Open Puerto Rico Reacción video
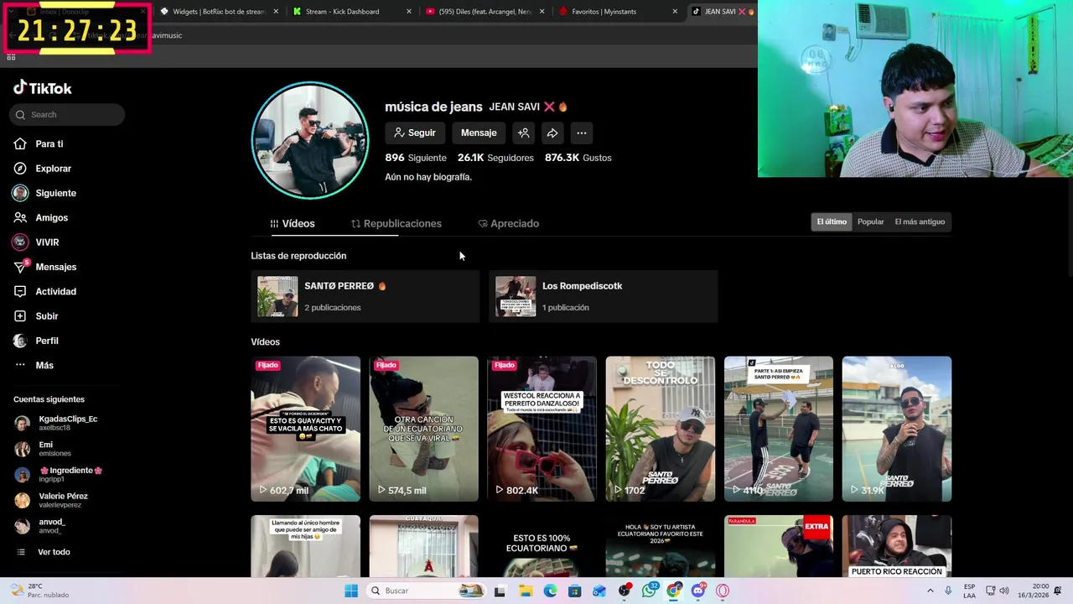The image size is (1073, 604). point(897,546)
